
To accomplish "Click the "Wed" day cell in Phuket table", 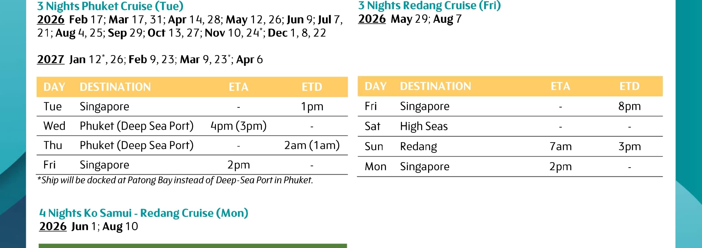I will tap(54, 126).
